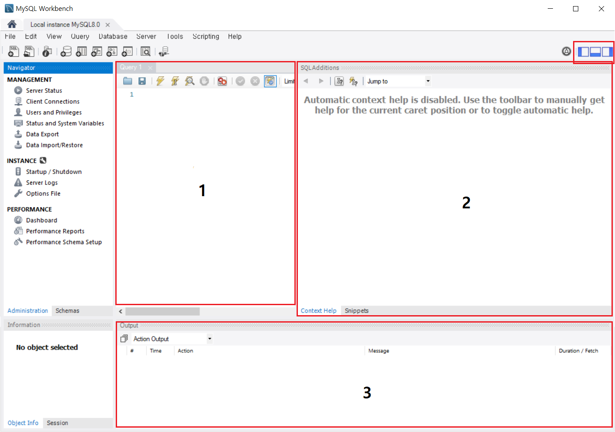
Task: Toggle stop-on-error execution setting
Action: [x=222, y=81]
